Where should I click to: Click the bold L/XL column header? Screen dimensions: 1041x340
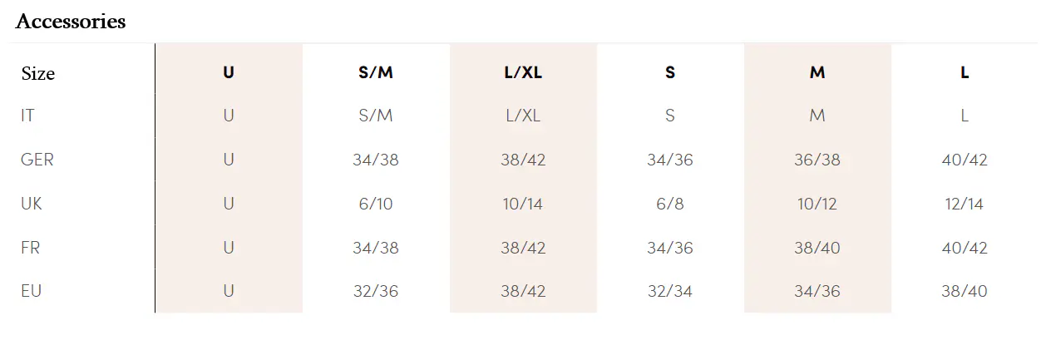coord(523,72)
